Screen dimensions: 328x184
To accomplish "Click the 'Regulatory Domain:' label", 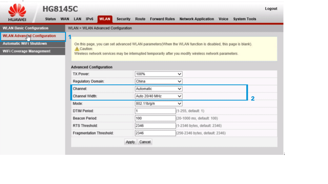I will [x=89, y=81].
